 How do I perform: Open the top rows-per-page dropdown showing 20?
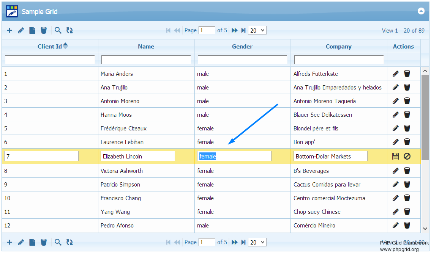point(257,30)
